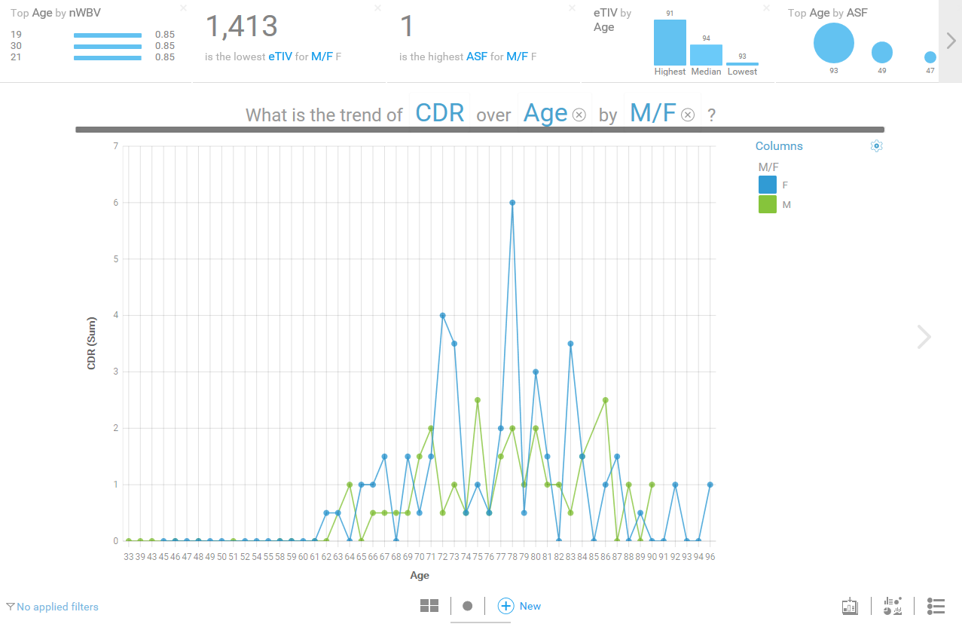Open the No applied filters panel
Viewport: 962px width, 624px height.
57,607
